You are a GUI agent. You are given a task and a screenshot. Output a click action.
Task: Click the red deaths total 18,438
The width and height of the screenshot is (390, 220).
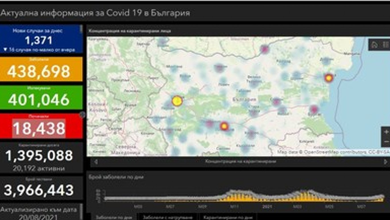(39, 129)
